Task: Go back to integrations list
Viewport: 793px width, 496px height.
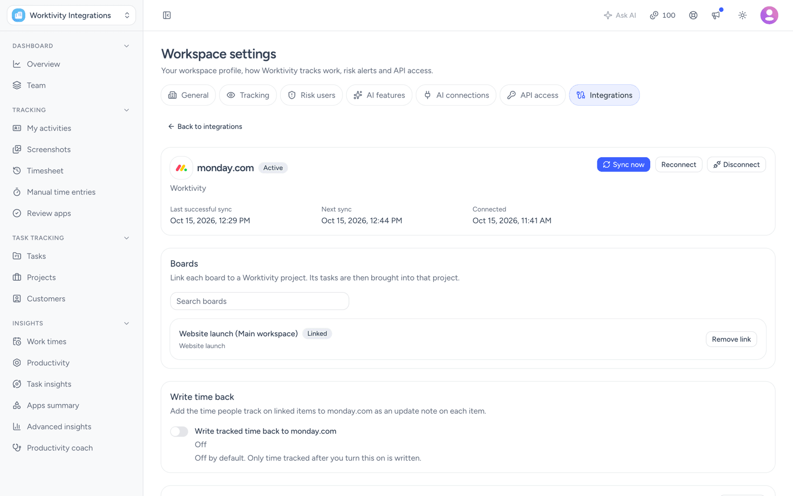Action: pos(205,126)
